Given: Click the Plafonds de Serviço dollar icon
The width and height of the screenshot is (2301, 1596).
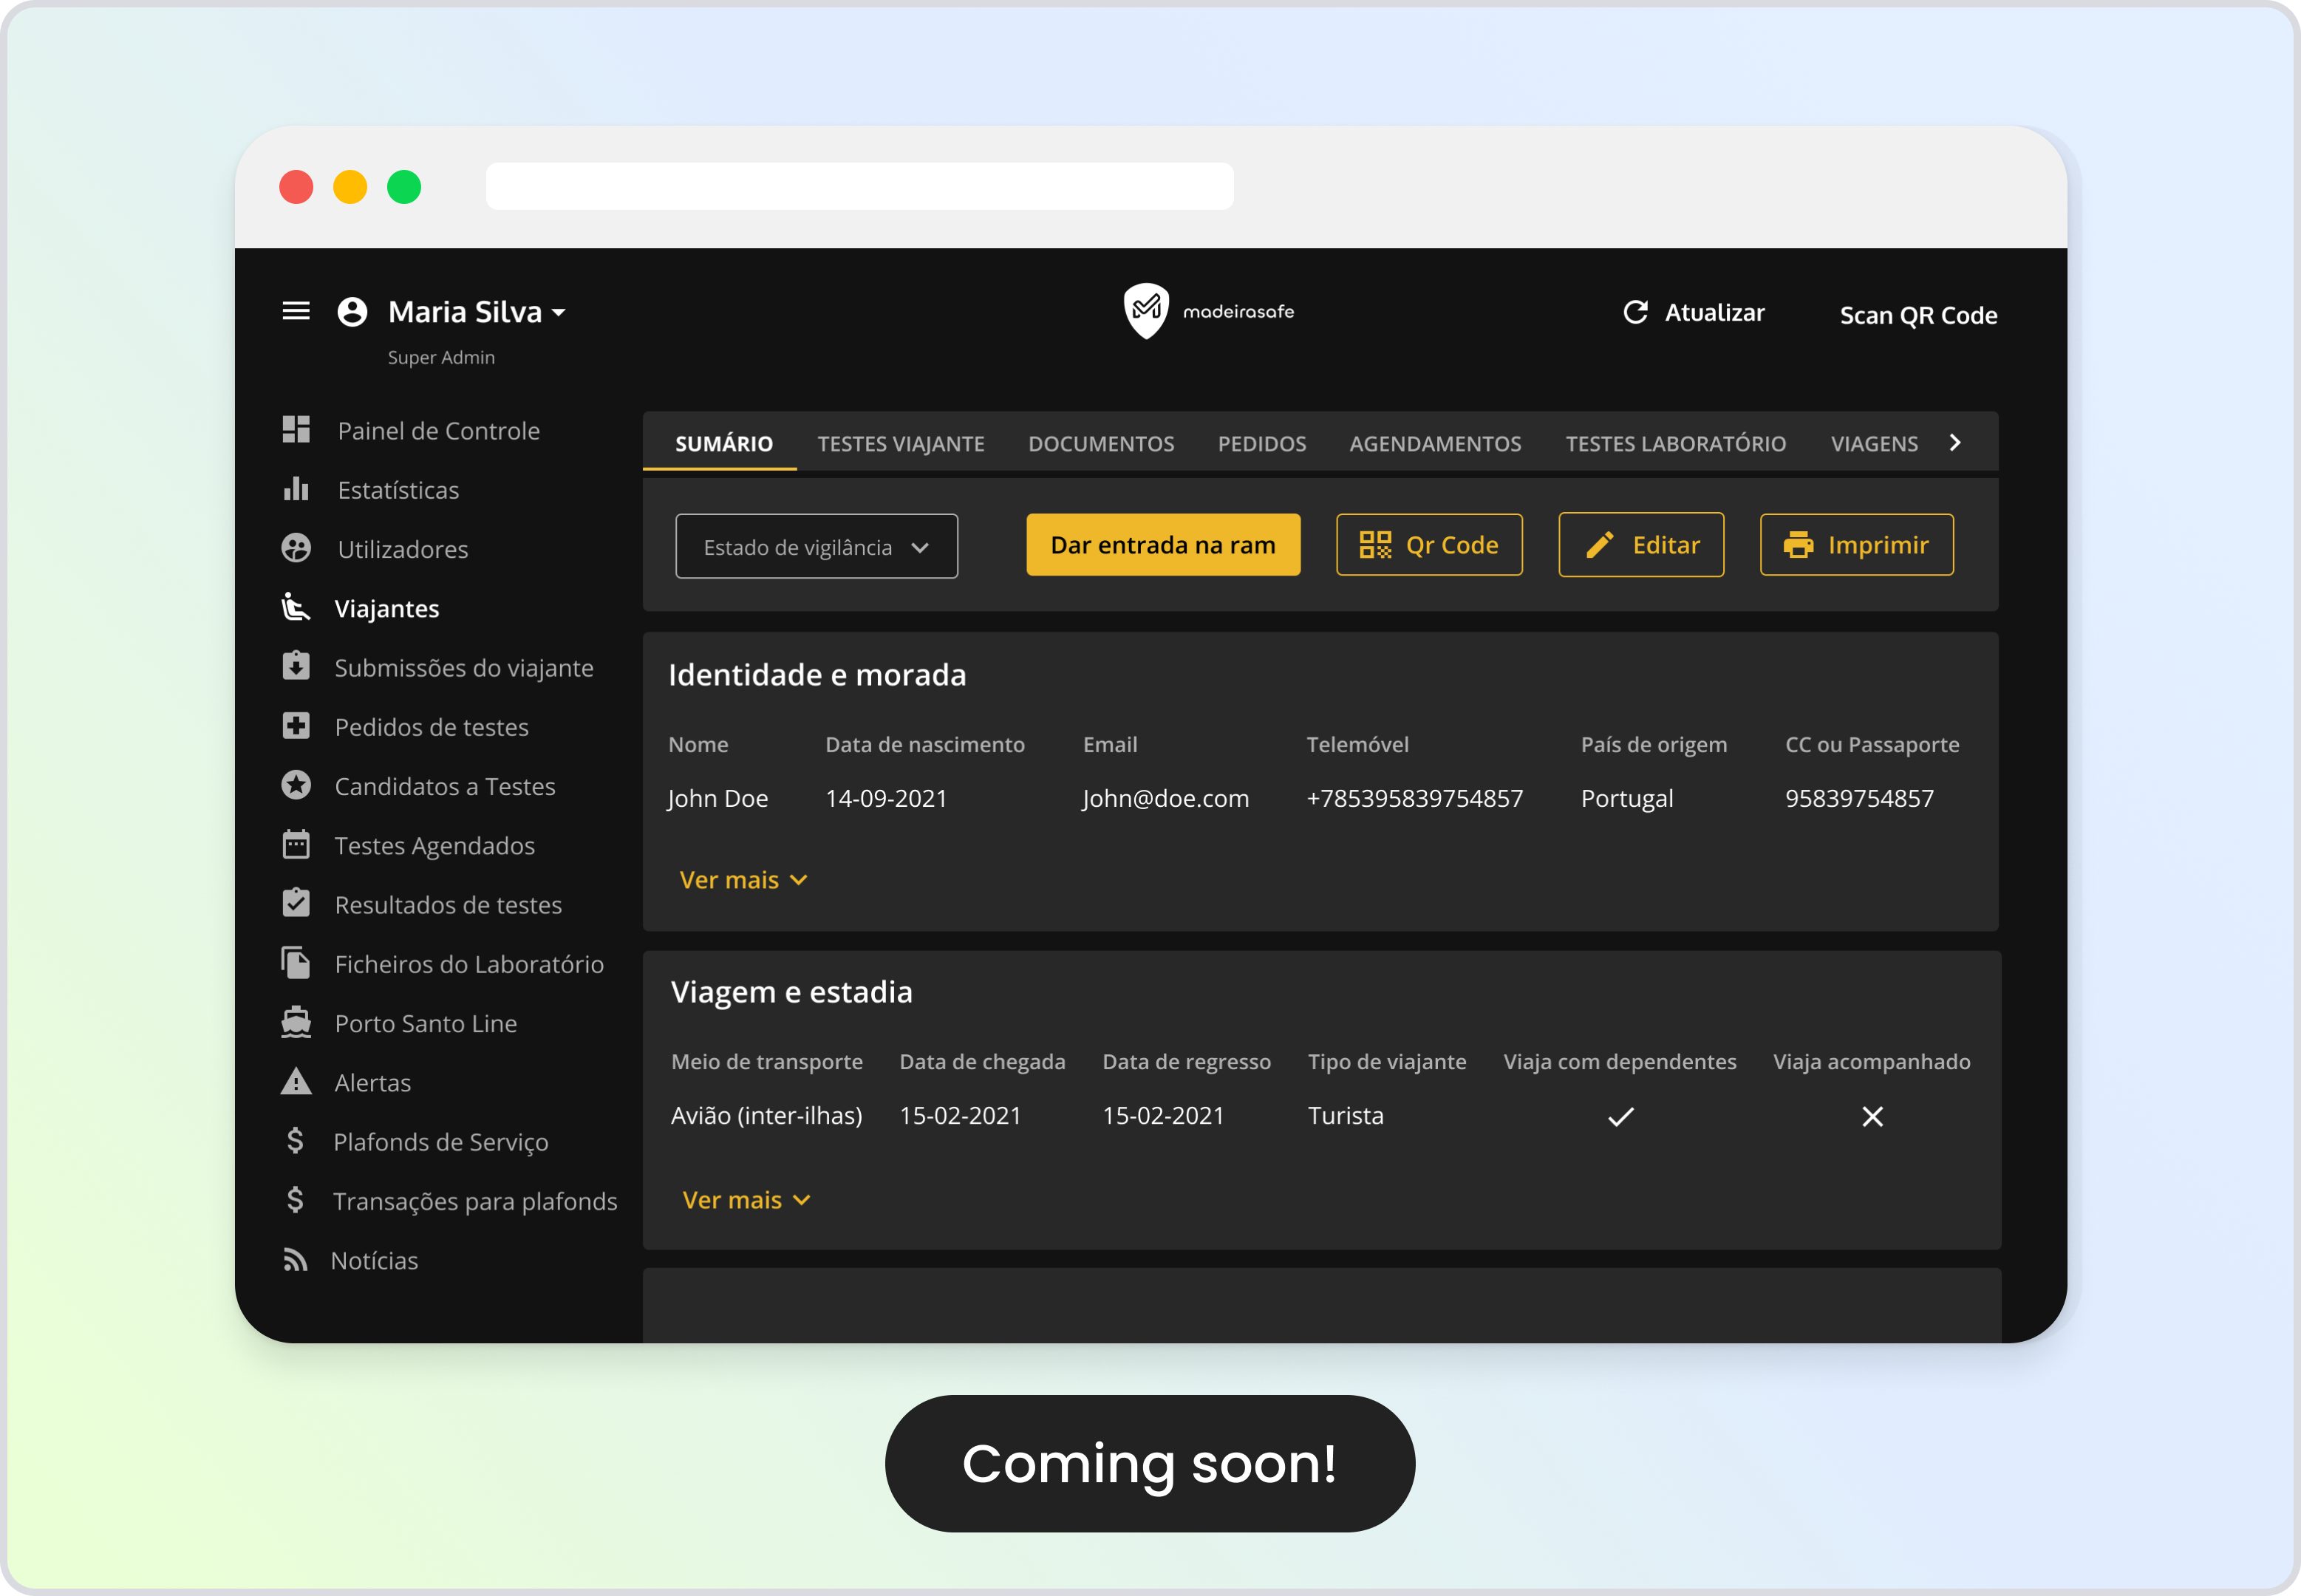Looking at the screenshot, I should tap(295, 1140).
